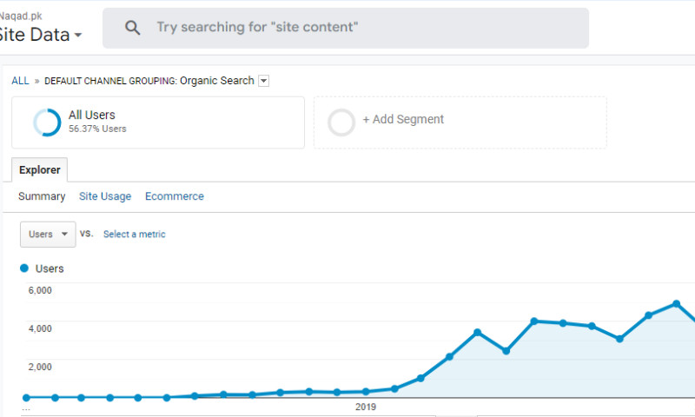
Task: Click the Select a metric link
Action: point(134,235)
